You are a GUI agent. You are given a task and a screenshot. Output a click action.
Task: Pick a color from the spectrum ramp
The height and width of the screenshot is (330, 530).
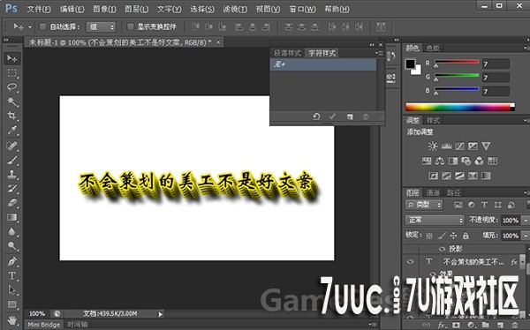click(460, 108)
